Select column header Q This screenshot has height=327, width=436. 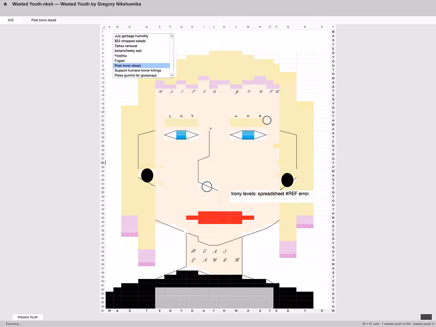[288, 27]
